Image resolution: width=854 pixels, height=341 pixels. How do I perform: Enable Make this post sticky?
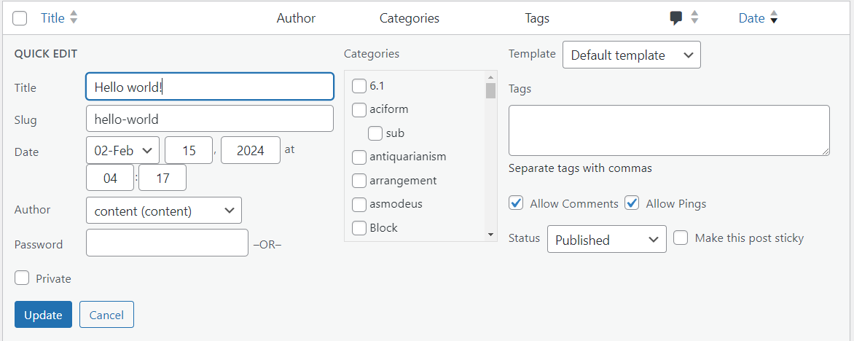(x=681, y=238)
